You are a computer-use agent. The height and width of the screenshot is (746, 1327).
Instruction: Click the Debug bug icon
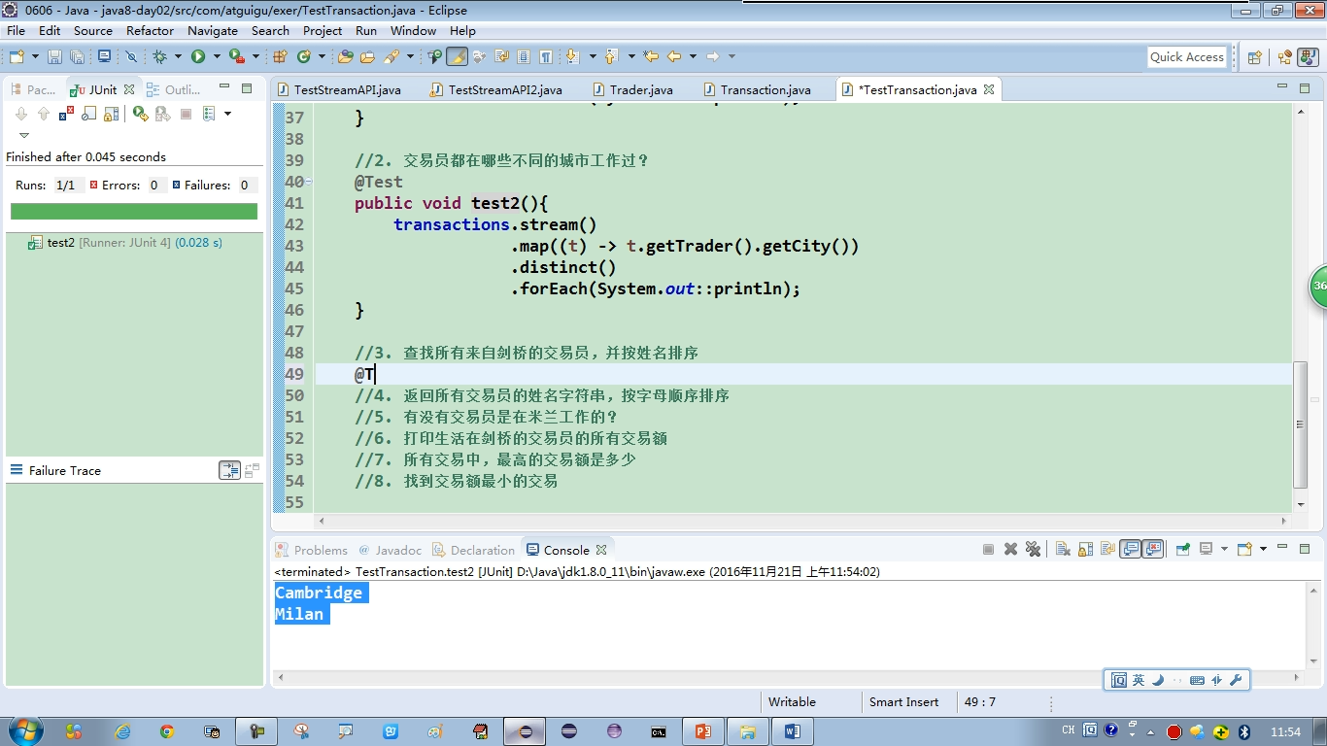[x=160, y=57]
